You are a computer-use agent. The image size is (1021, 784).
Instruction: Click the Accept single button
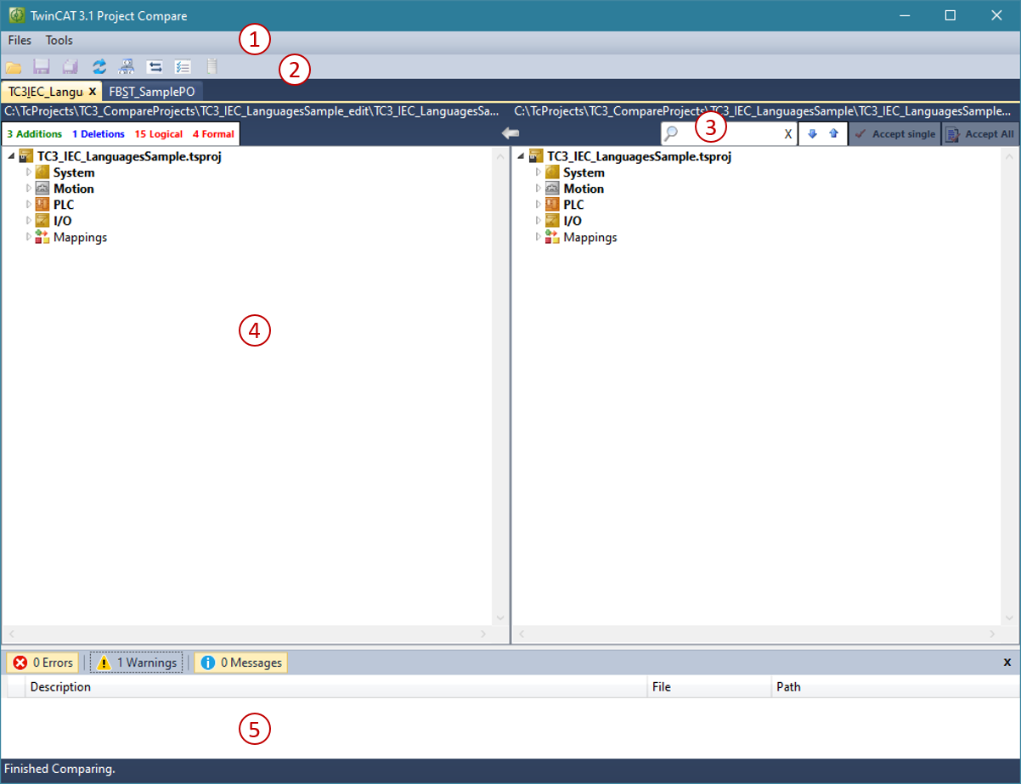894,134
